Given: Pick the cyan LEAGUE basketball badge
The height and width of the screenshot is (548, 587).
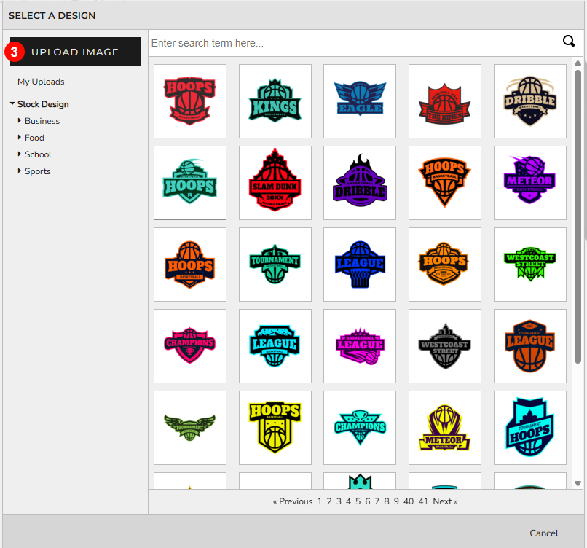Looking at the screenshot, I should pyautogui.click(x=275, y=346).
